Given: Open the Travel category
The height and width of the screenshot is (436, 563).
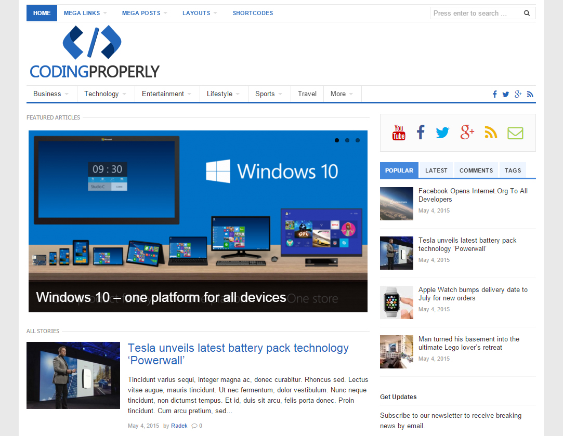Looking at the screenshot, I should point(307,94).
